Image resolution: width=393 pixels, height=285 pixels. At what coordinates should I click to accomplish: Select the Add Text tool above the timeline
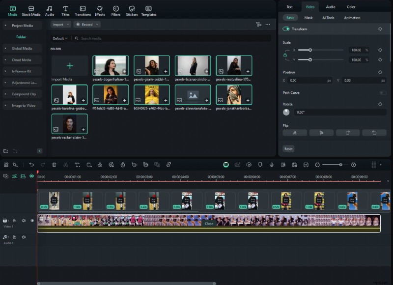pos(78,165)
